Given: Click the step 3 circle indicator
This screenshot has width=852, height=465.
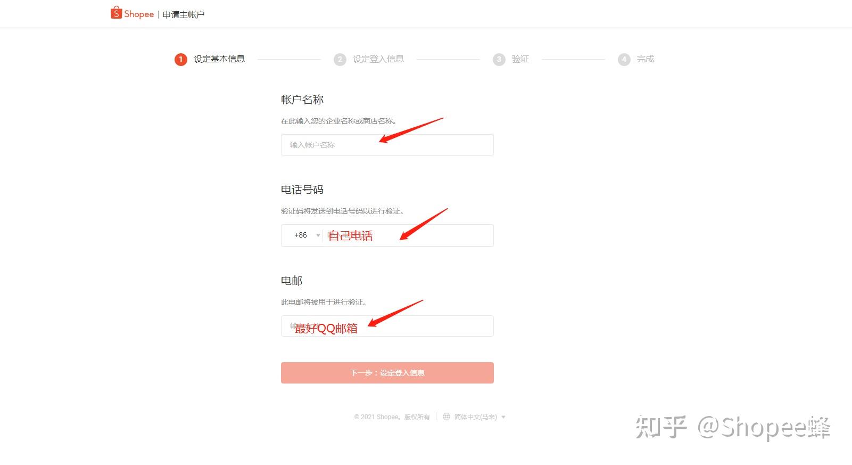Looking at the screenshot, I should 499,59.
